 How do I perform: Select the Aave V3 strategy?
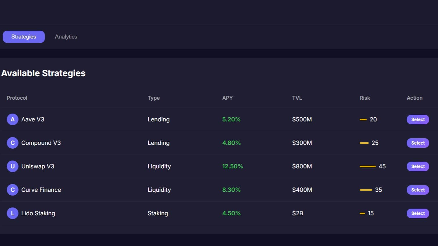click(x=418, y=119)
